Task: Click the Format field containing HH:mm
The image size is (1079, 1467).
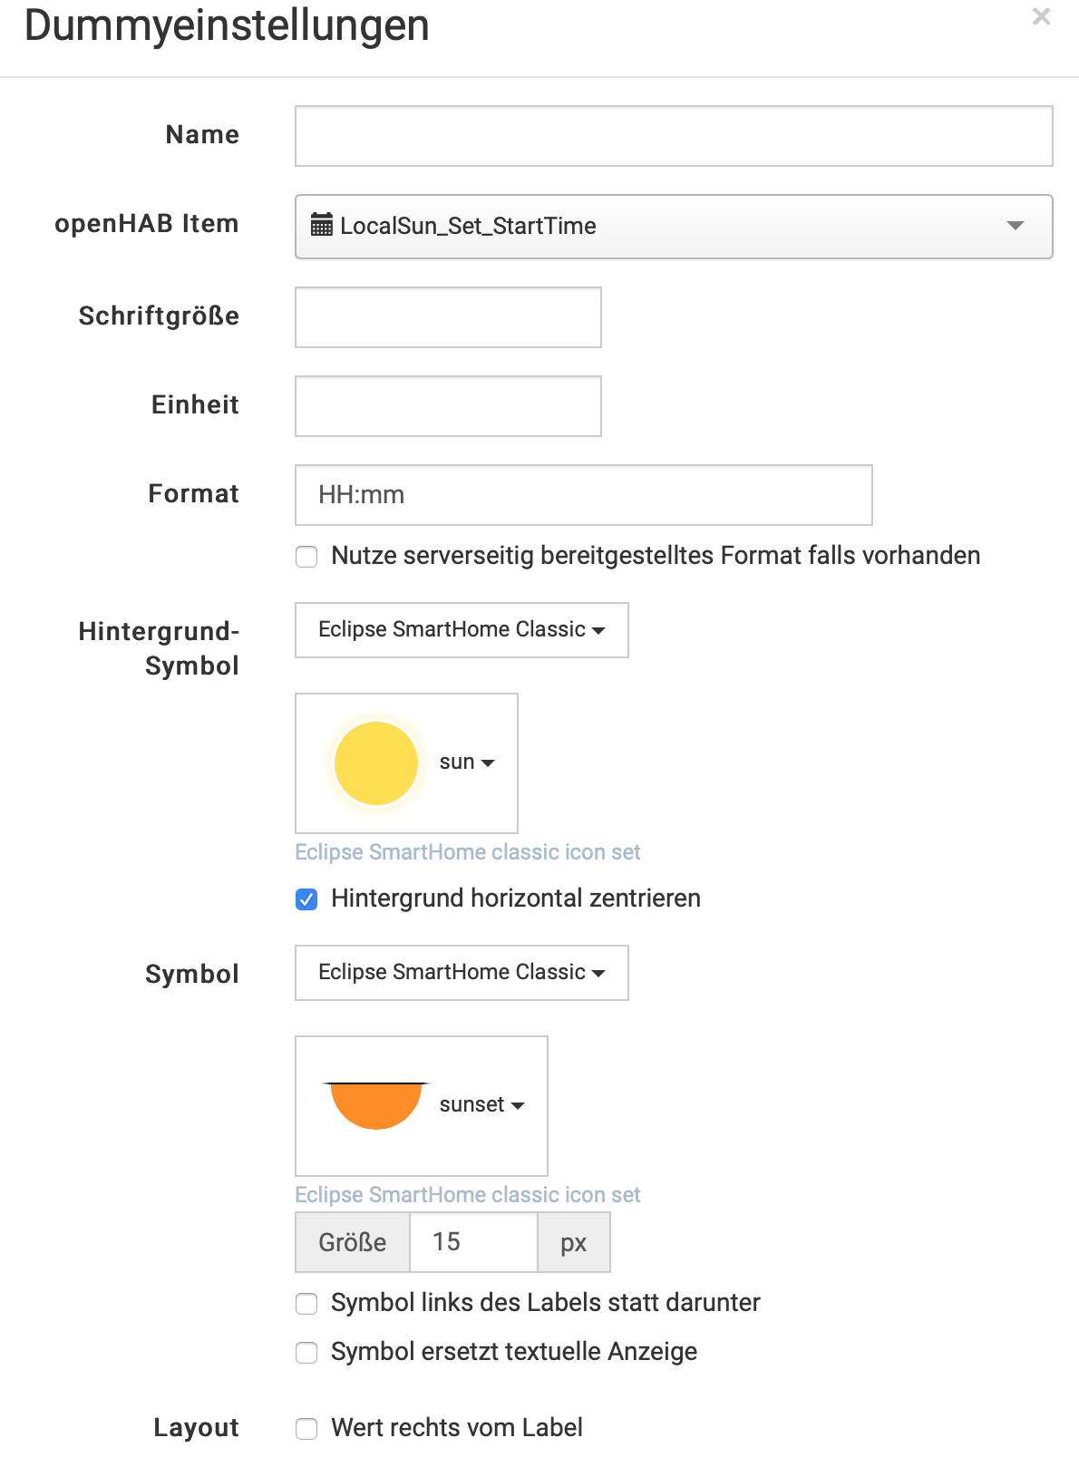Action: pos(583,495)
